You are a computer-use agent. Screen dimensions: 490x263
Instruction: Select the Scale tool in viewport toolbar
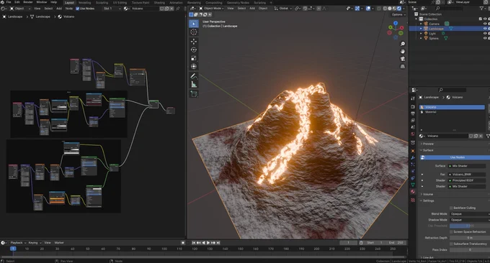[194, 58]
